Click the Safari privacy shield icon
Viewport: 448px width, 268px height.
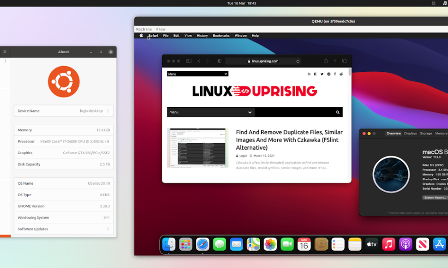coord(220,61)
